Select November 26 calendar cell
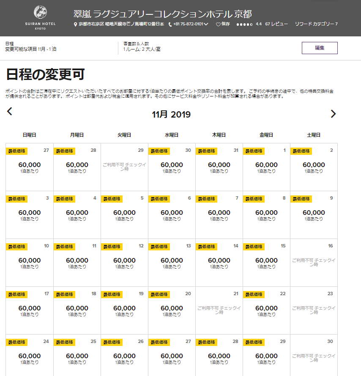The width and height of the screenshot is (361, 376). [124, 355]
